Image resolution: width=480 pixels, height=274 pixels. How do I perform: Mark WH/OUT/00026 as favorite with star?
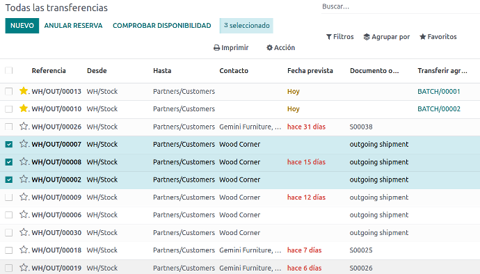click(x=24, y=126)
